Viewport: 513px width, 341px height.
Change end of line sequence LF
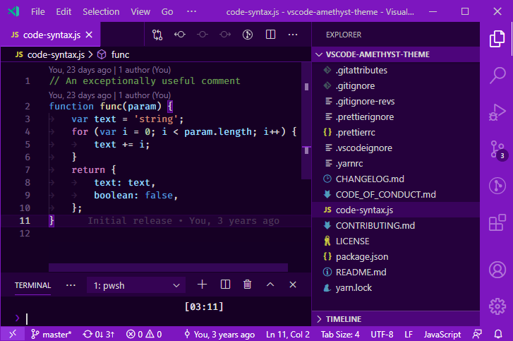(409, 334)
